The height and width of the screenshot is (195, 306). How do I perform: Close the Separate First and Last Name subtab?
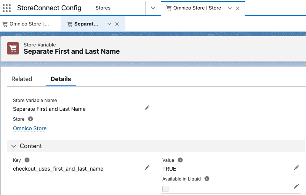click(x=117, y=24)
